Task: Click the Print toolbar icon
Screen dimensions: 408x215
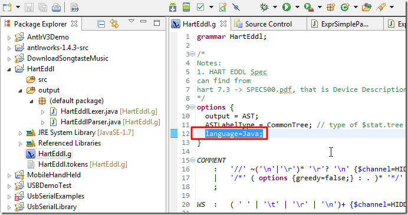Action: point(56,7)
